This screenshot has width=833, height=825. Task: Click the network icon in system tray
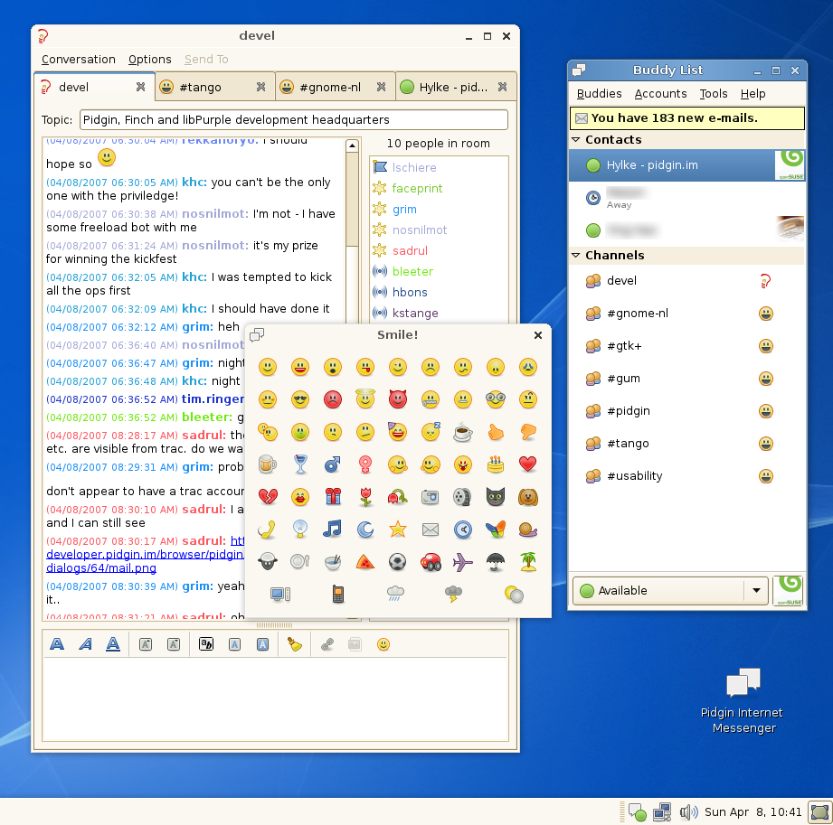(662, 811)
